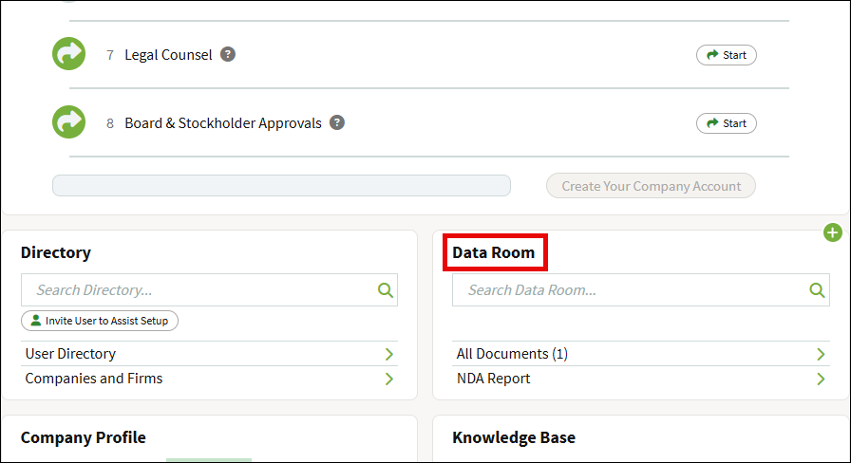Click the green arrow icon beside Legal Counsel
The height and width of the screenshot is (463, 851).
(x=69, y=54)
